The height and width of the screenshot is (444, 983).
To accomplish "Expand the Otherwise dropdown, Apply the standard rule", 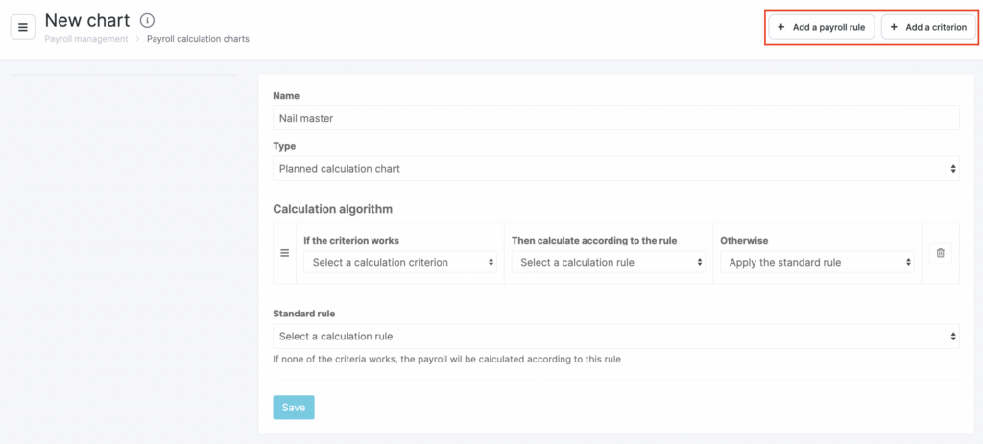I will click(x=817, y=262).
